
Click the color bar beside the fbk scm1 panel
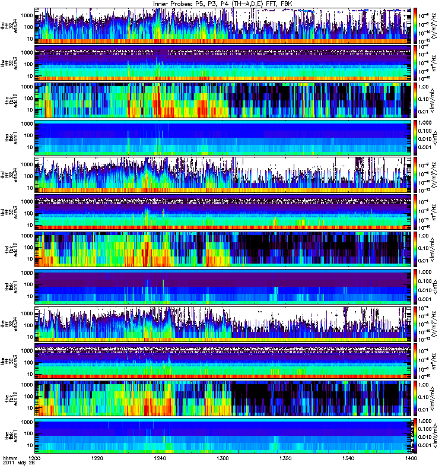coord(415,436)
